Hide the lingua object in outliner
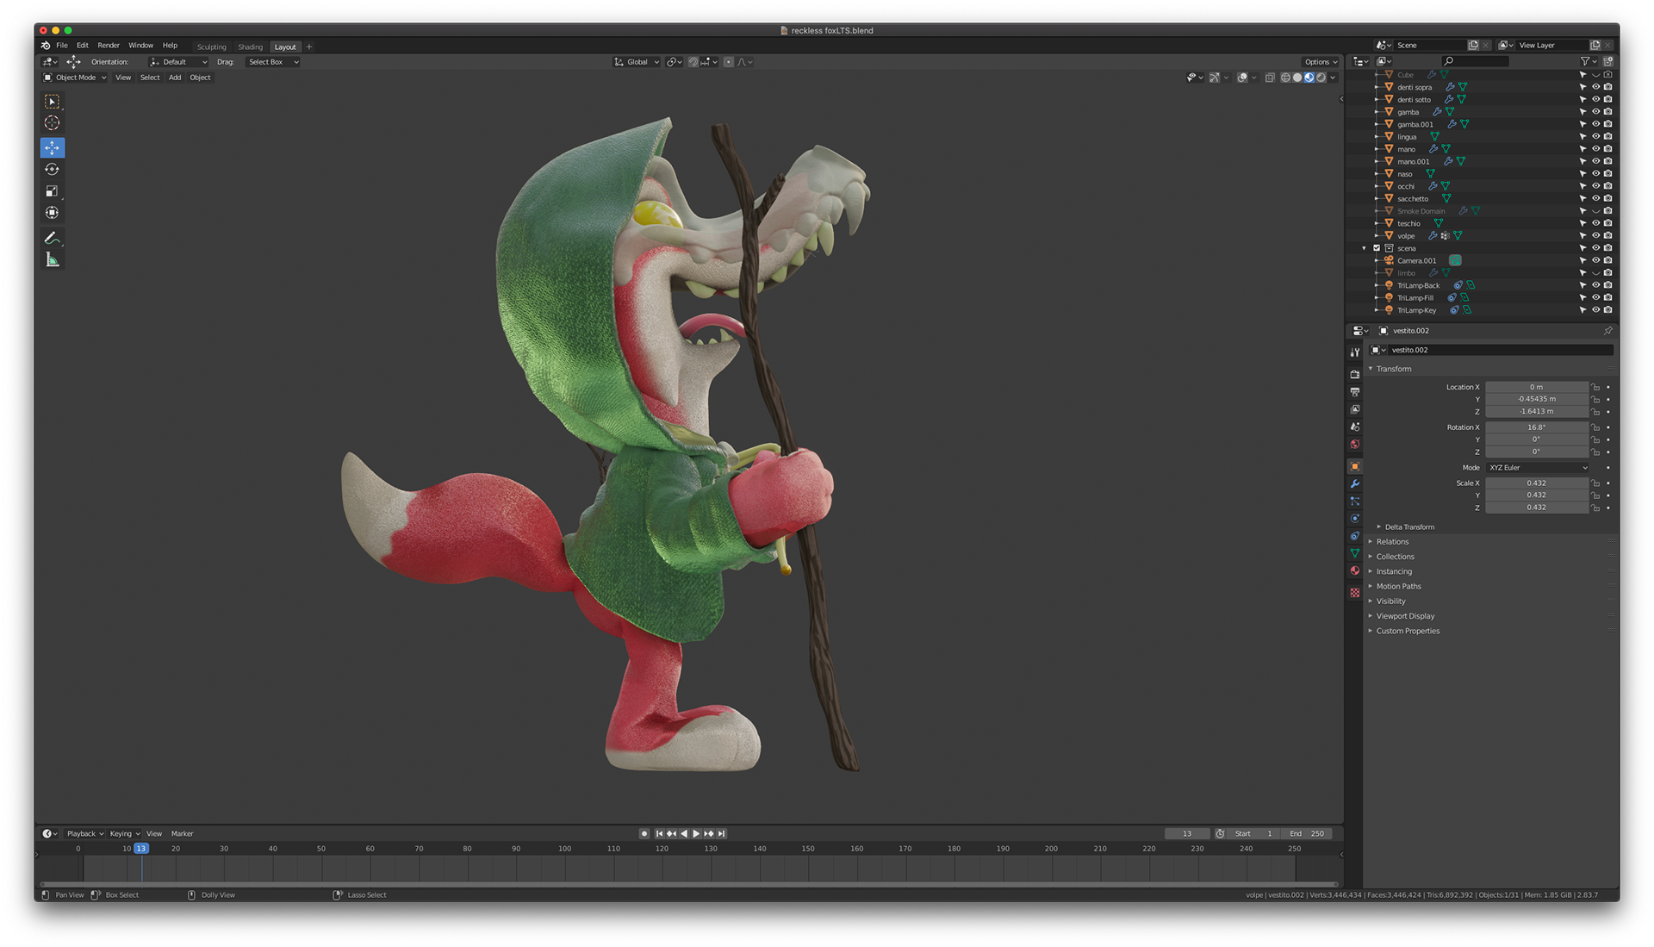 point(1595,137)
